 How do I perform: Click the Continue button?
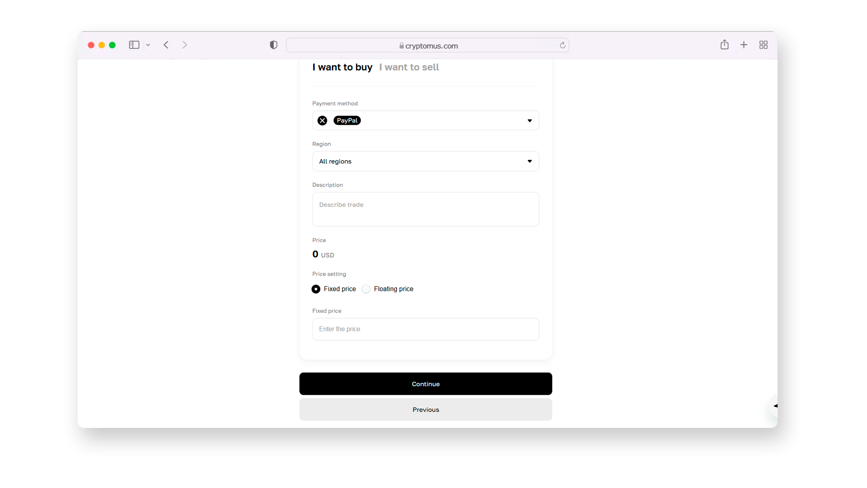coord(425,383)
